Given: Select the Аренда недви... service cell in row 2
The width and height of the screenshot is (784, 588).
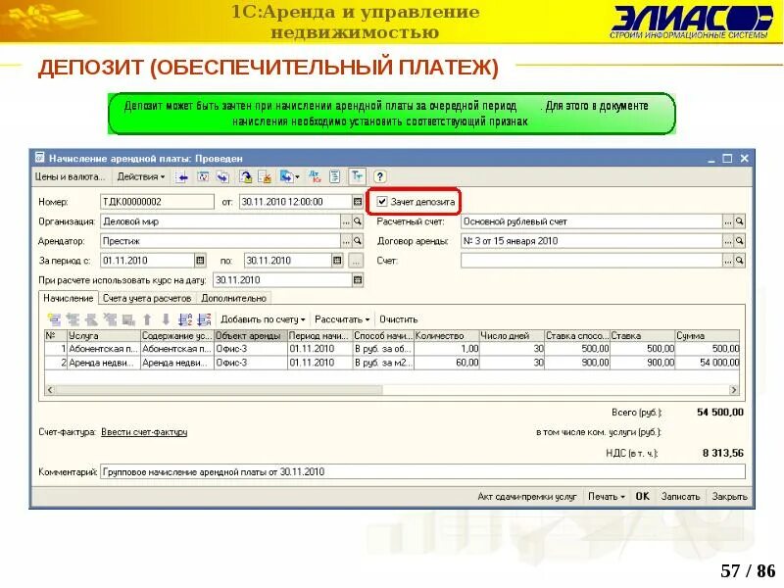Looking at the screenshot, I should coord(104,363).
